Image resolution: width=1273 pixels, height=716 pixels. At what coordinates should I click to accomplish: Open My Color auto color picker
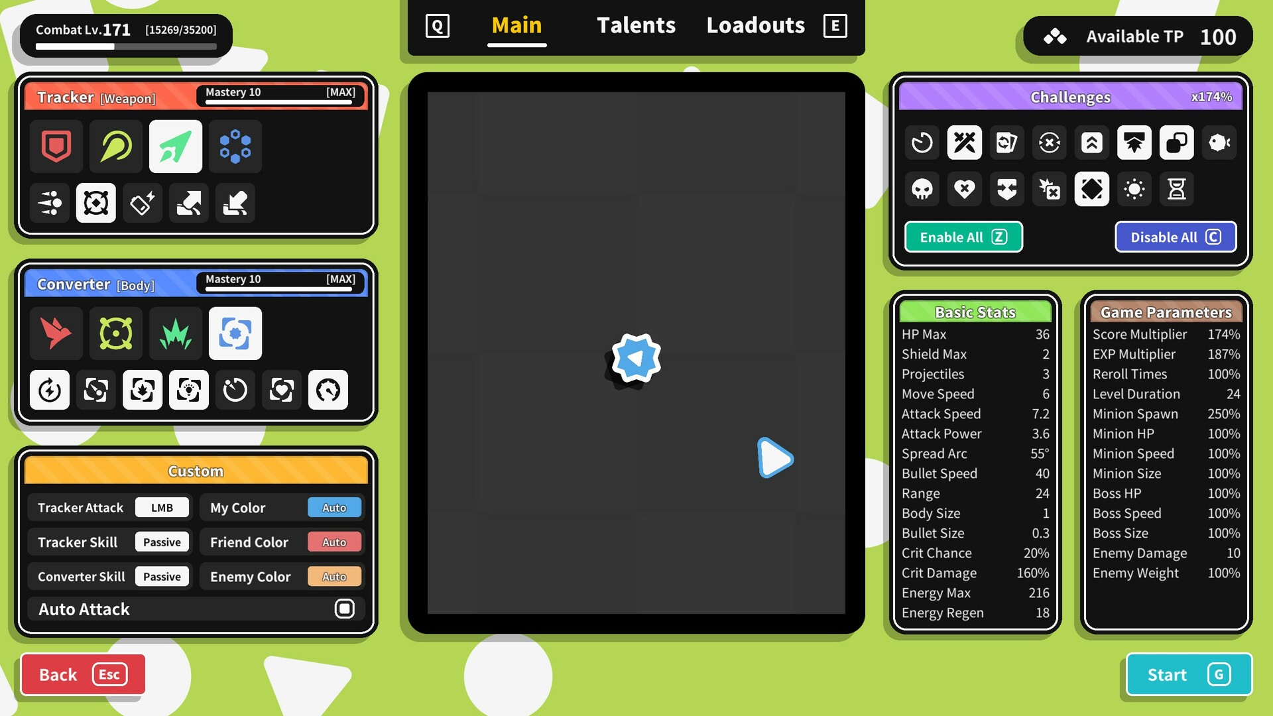pyautogui.click(x=334, y=507)
